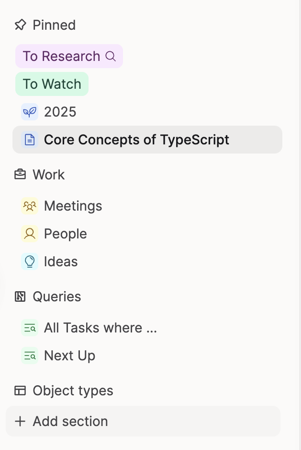Image resolution: width=301 pixels, height=450 pixels.
Task: Expand the Object types section
Action: point(73,391)
